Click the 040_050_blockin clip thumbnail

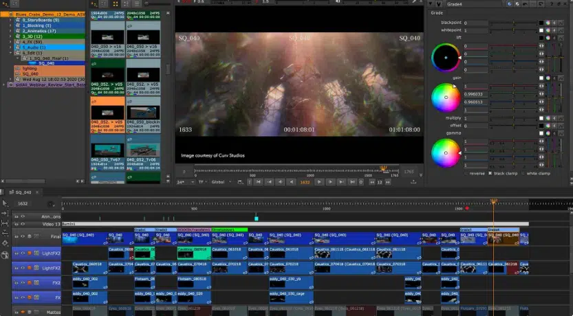(142, 113)
